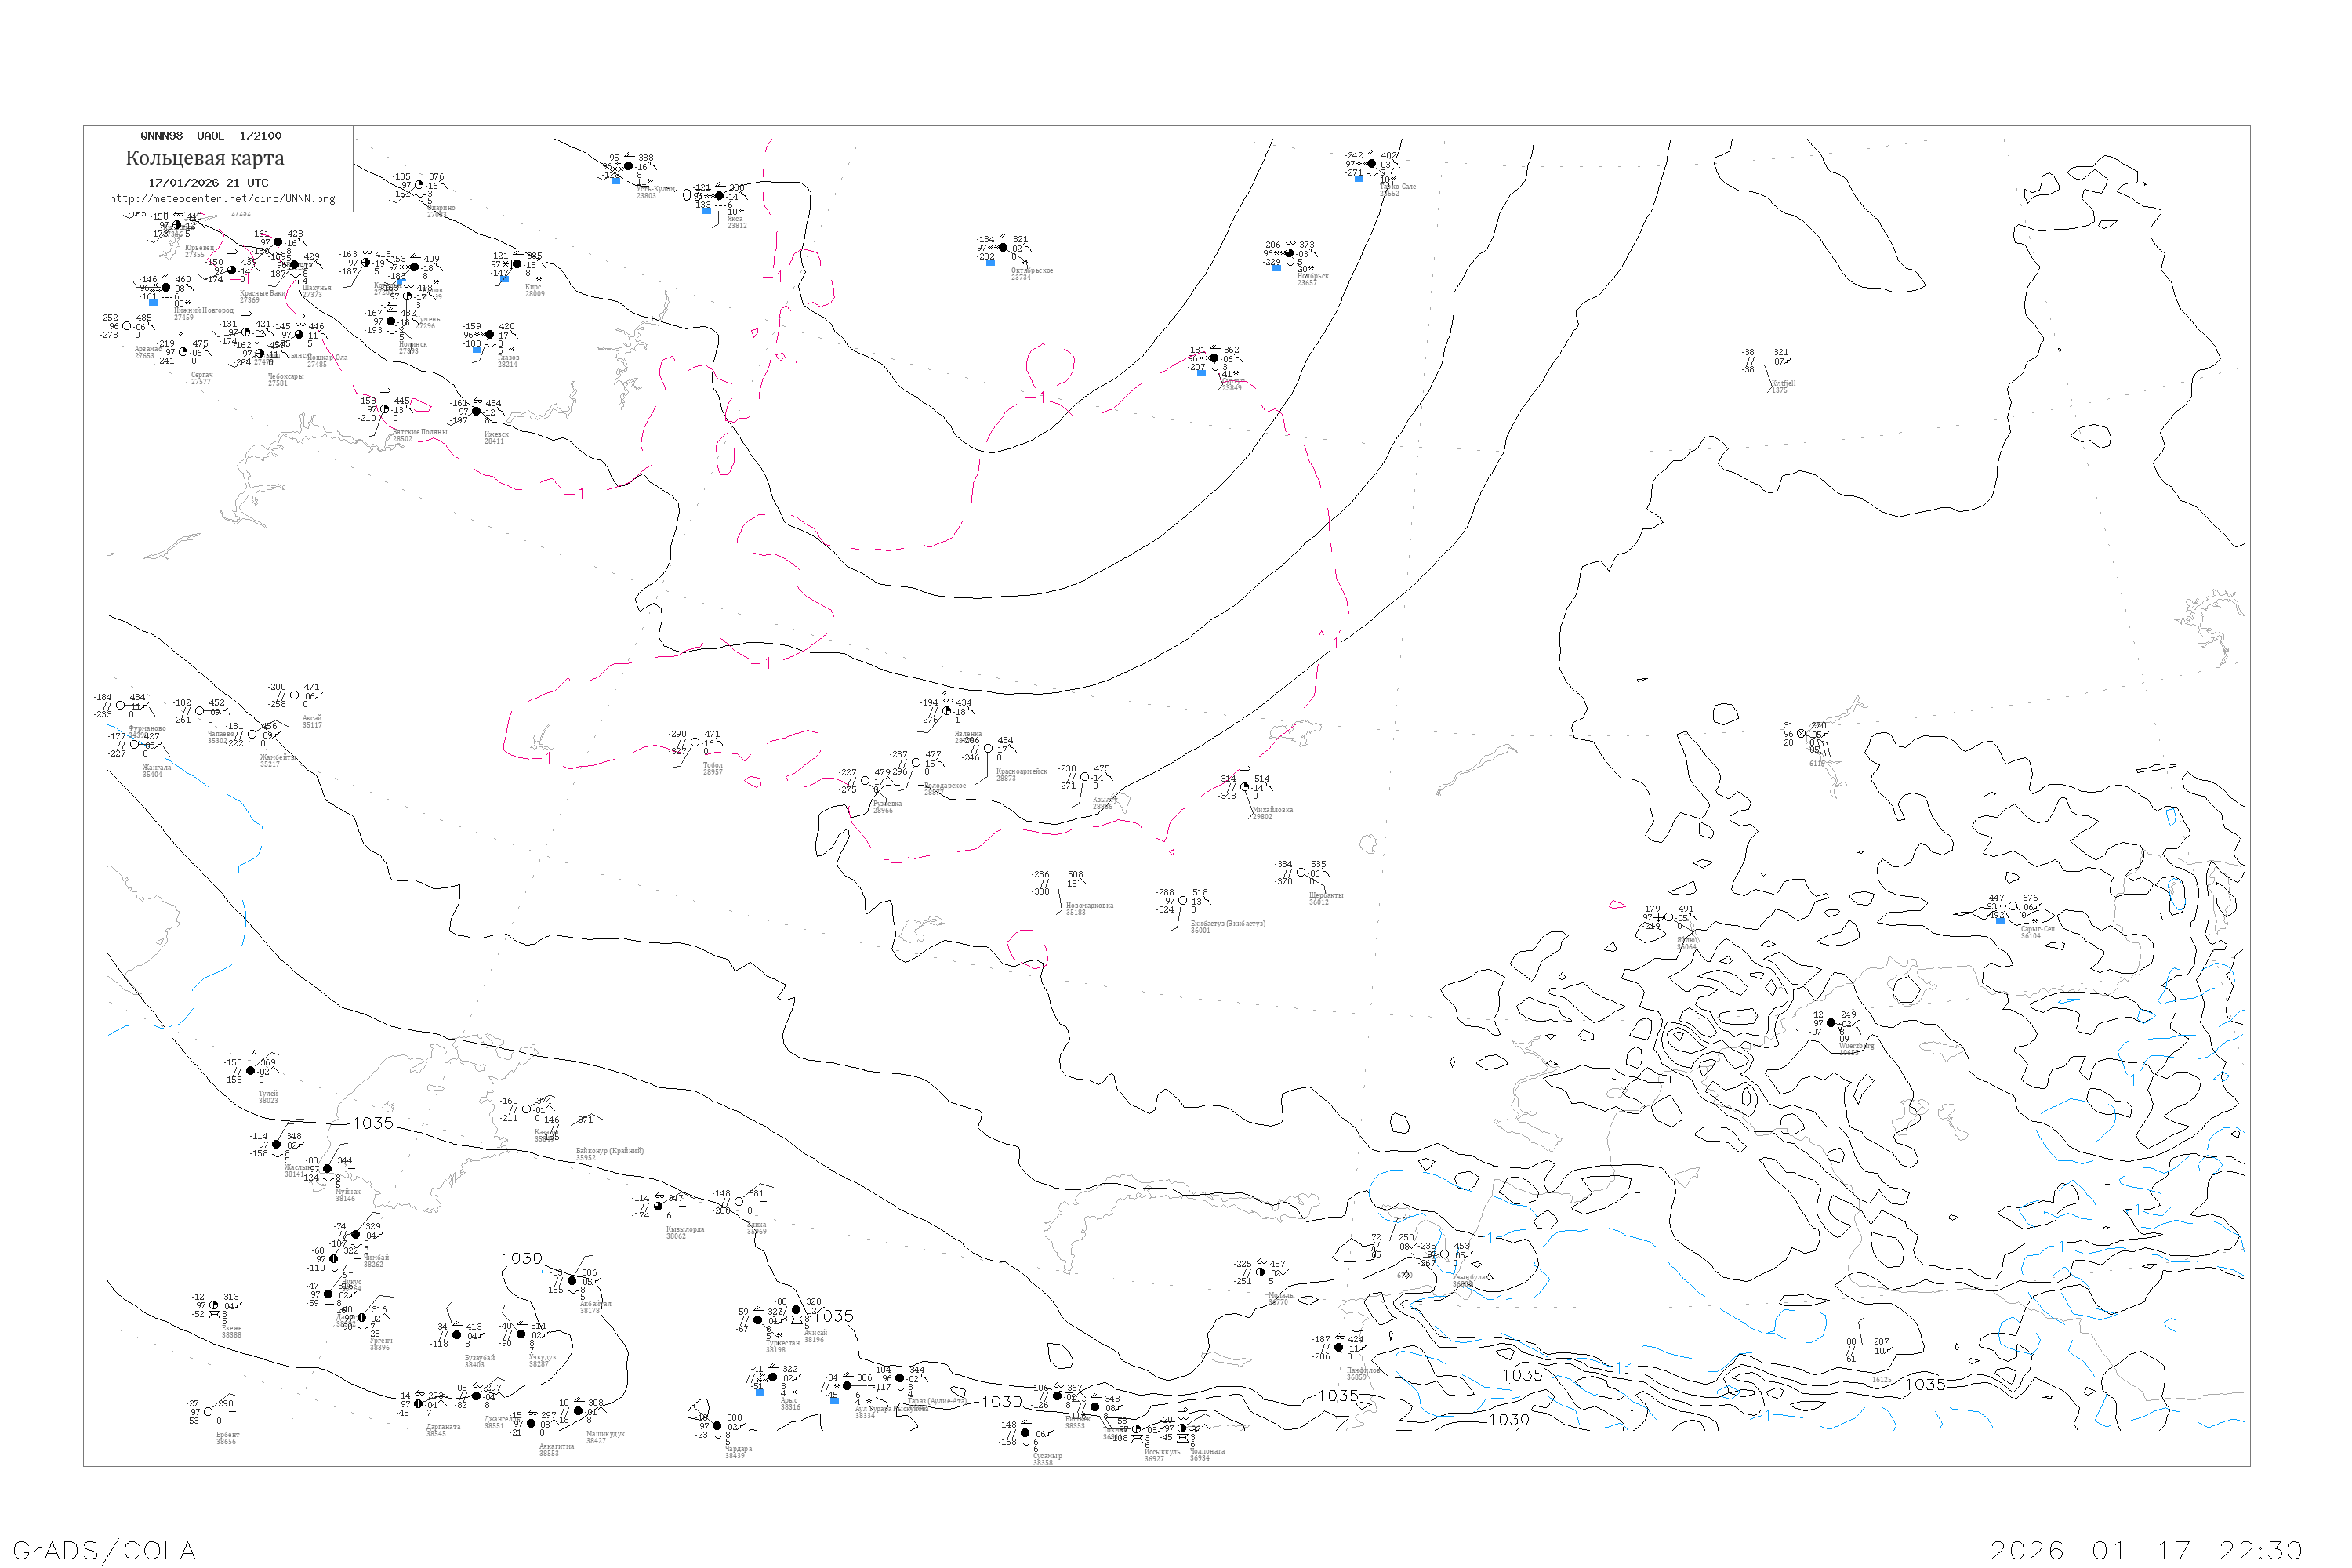Click the 1030 isobar label above Акбайтал
This screenshot has height=1568, width=2352.
[522, 1259]
